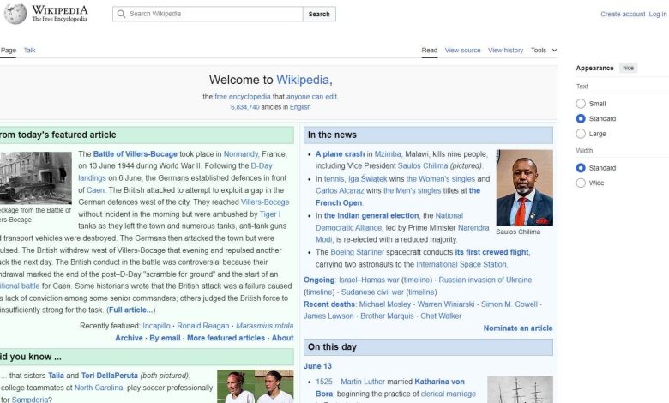Image resolution: width=669 pixels, height=403 pixels.
Task: Open the Saulos Chilima portrait thumbnail
Action: 524,188
